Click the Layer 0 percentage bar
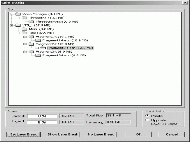 (x=42, y=116)
